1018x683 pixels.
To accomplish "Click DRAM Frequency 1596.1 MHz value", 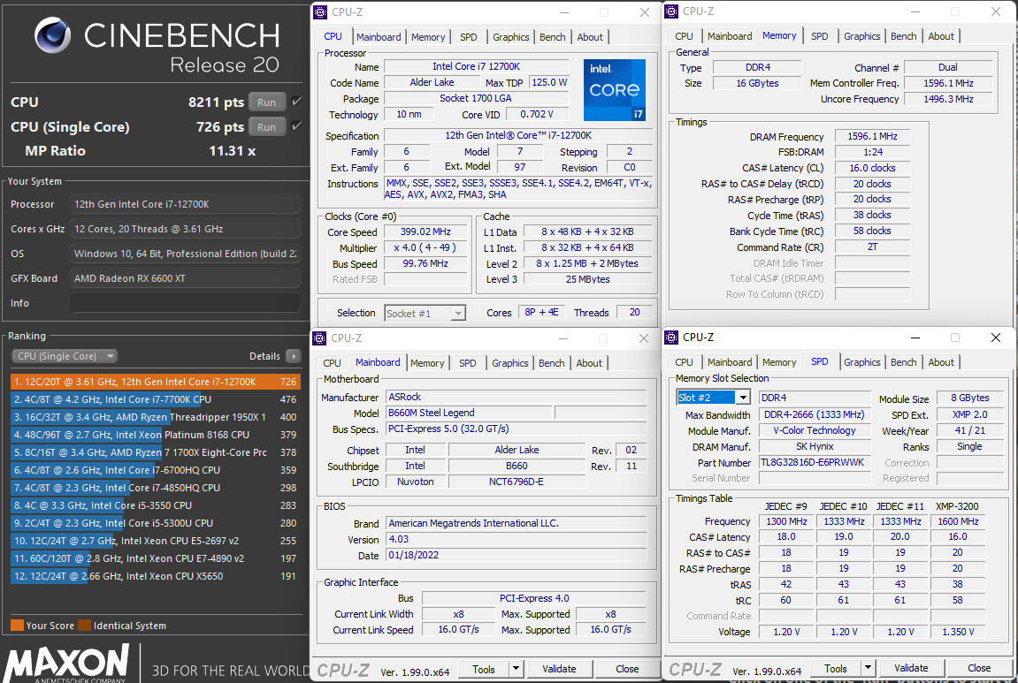I will [x=872, y=136].
